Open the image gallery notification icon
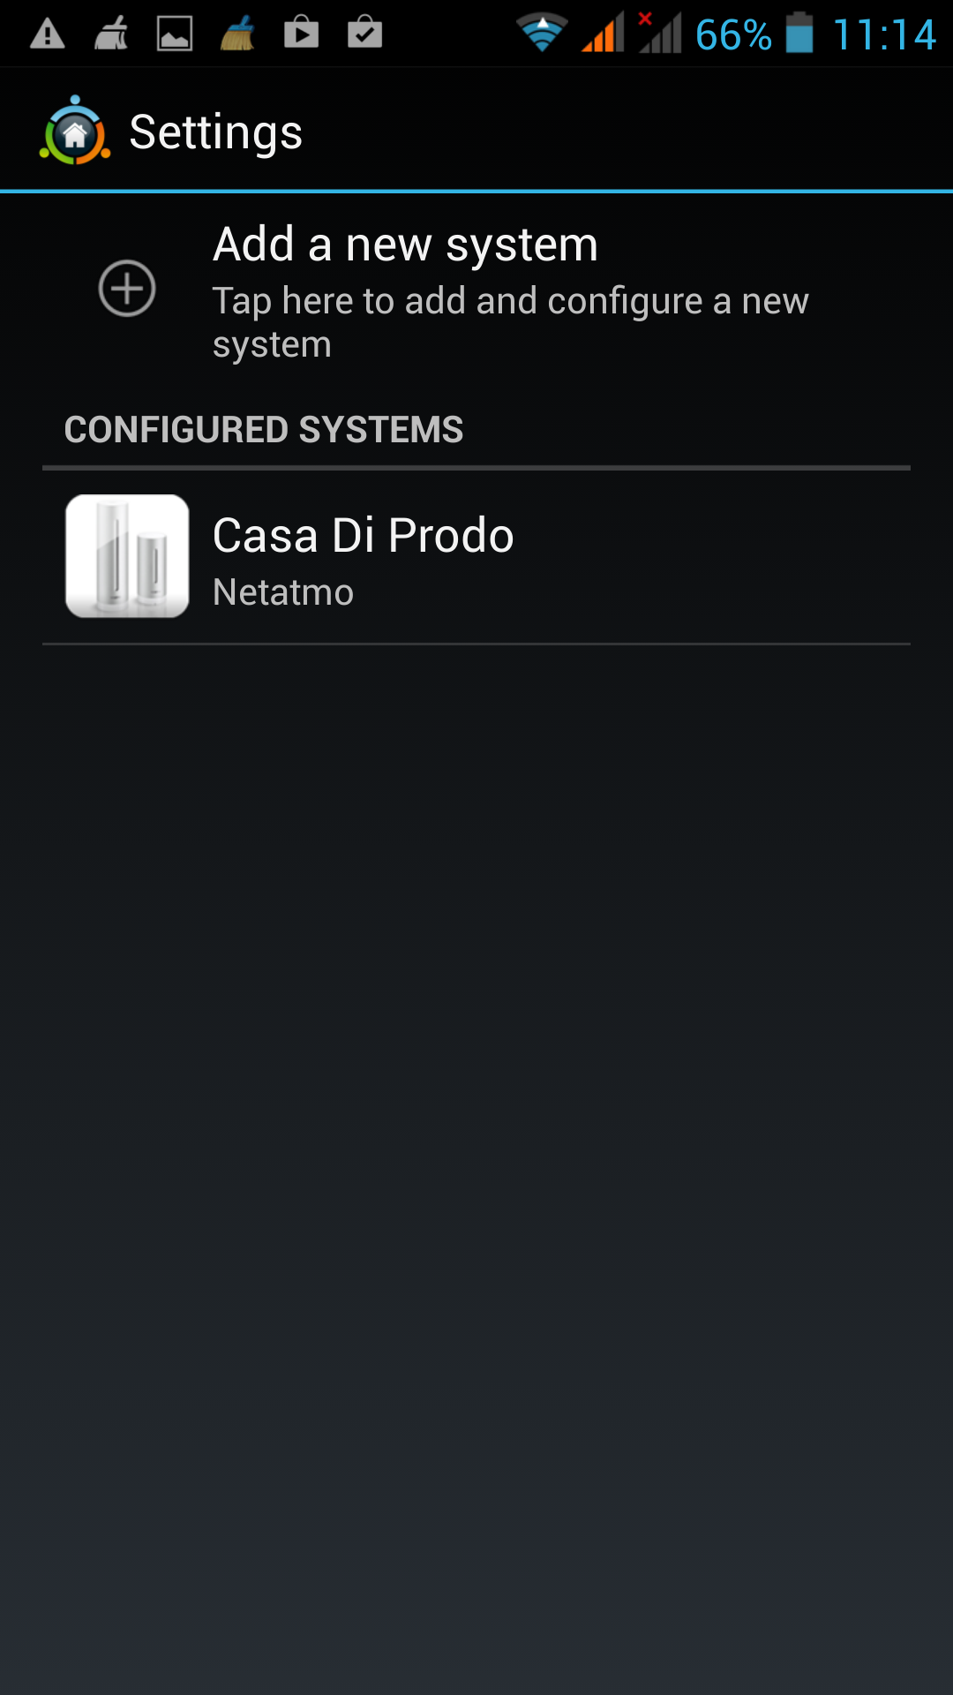The image size is (953, 1695). point(175,34)
